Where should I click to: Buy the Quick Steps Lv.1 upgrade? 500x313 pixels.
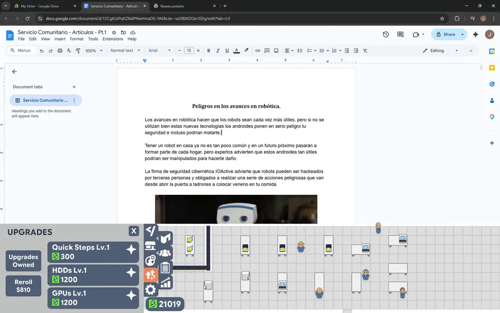click(93, 251)
